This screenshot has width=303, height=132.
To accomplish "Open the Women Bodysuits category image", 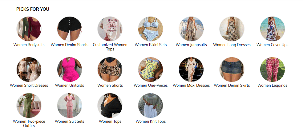I will (29, 29).
